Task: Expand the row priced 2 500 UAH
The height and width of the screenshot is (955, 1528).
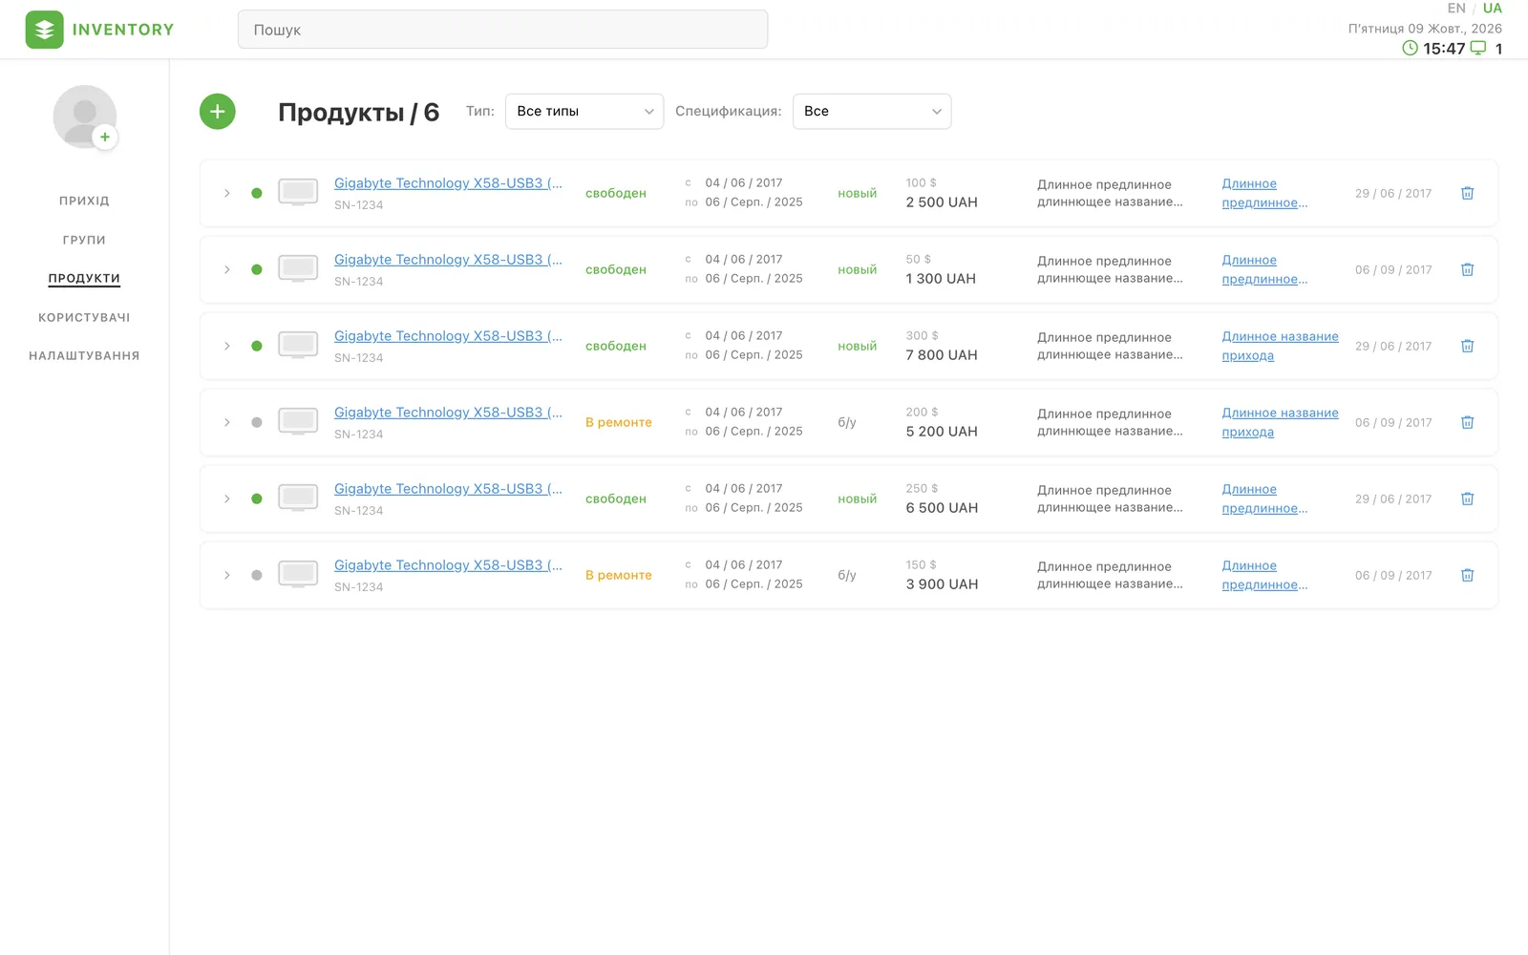Action: [x=227, y=193]
